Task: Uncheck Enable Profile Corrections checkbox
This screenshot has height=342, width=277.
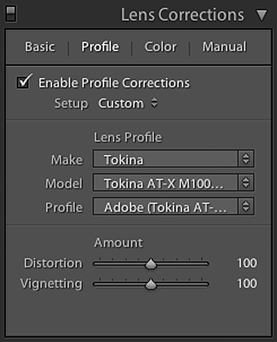Action: (x=23, y=83)
